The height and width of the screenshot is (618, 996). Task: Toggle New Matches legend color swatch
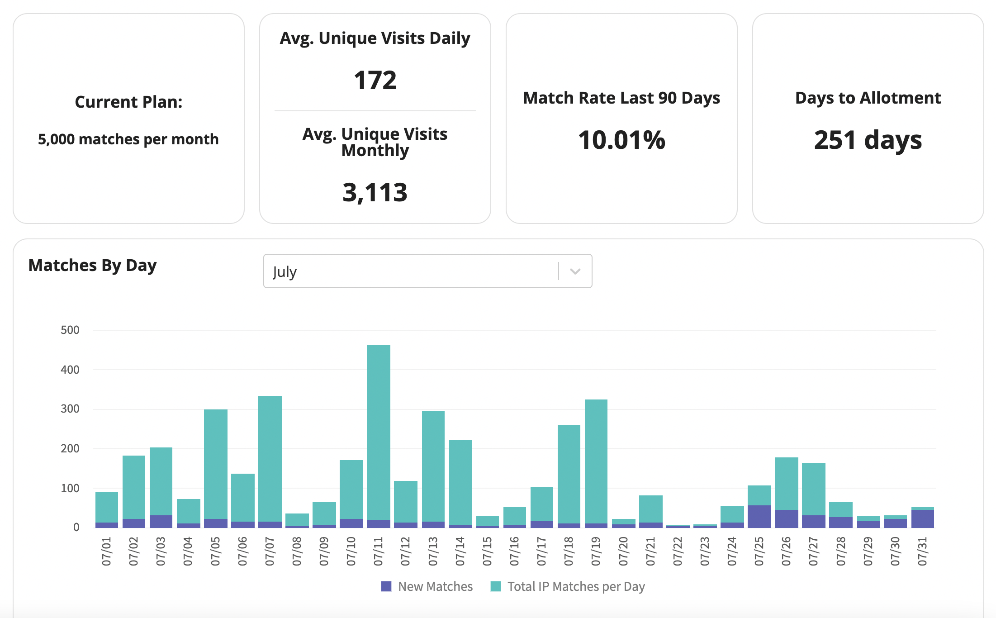point(386,586)
